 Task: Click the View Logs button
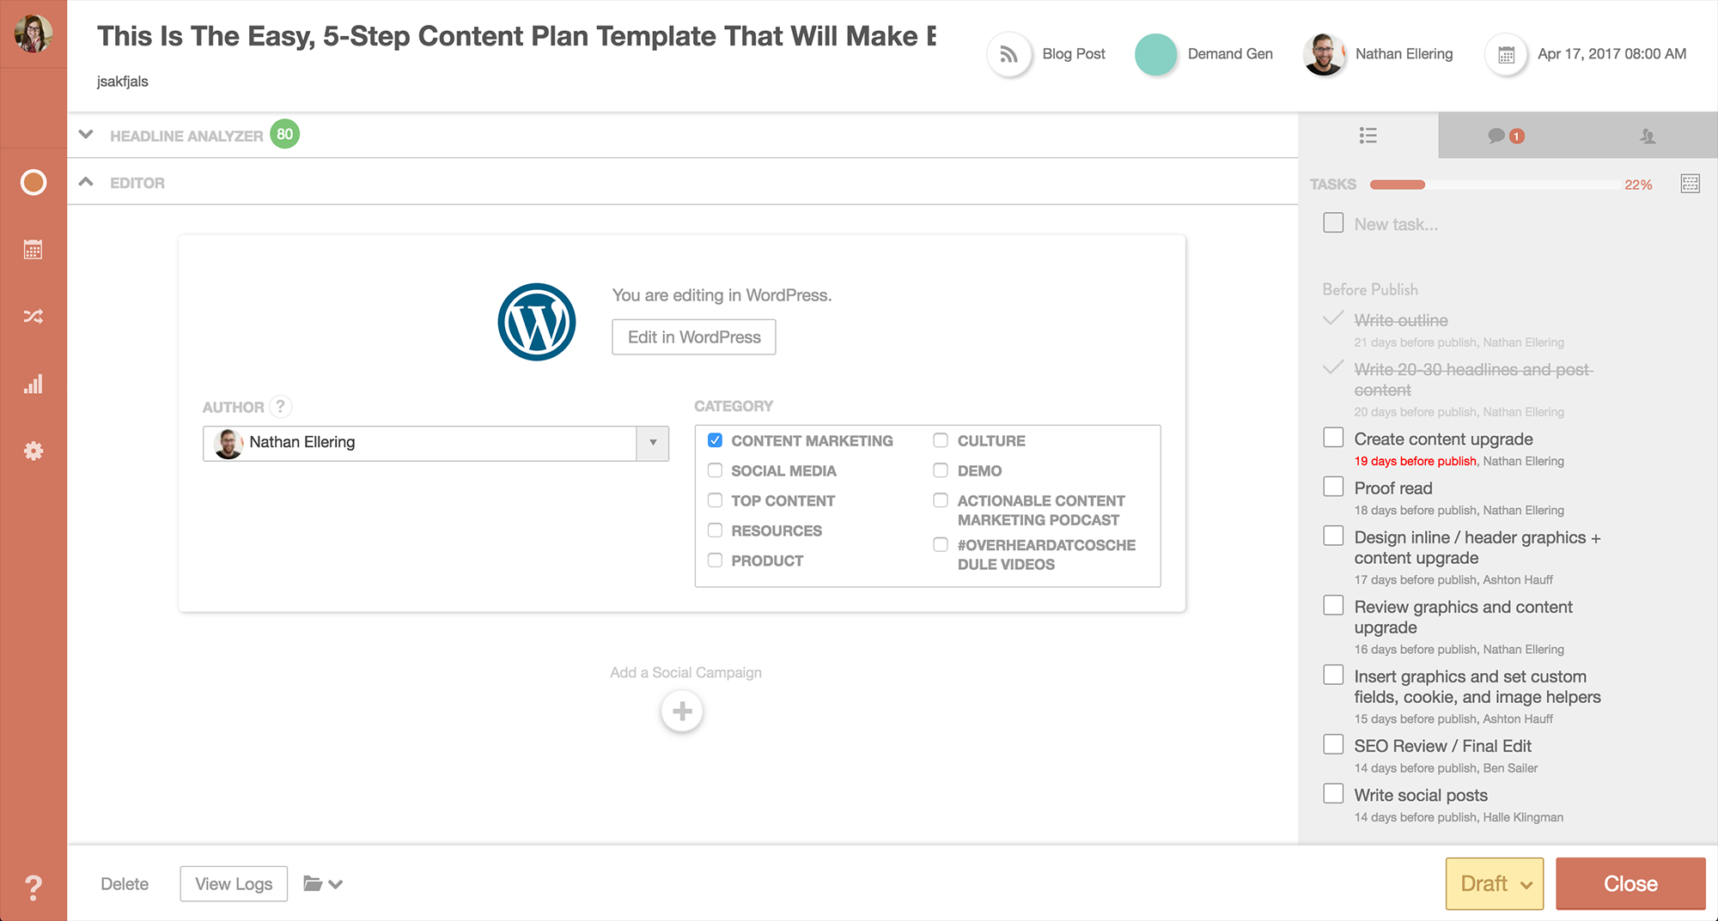[x=234, y=884]
